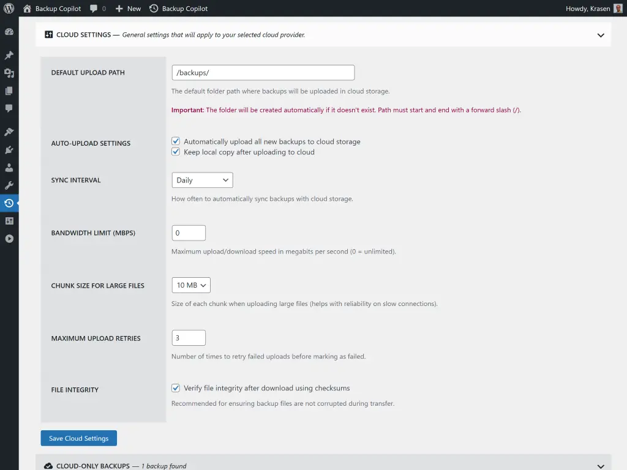
Task: Open the New menu in the admin bar
Action: (128, 9)
